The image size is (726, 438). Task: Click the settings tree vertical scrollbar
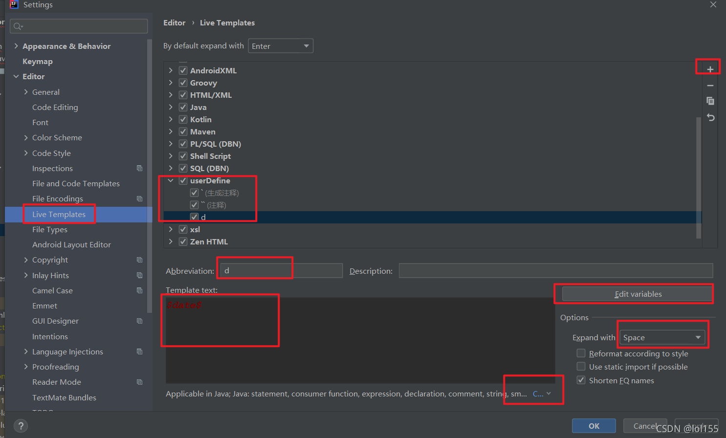click(x=149, y=176)
